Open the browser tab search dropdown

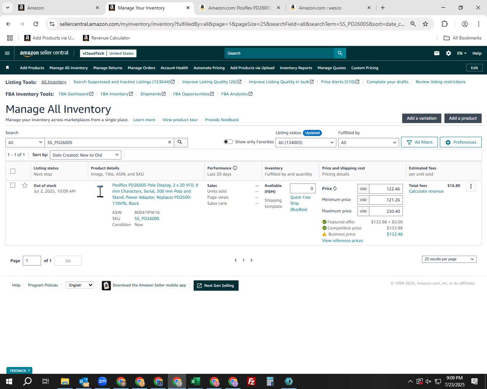point(7,8)
